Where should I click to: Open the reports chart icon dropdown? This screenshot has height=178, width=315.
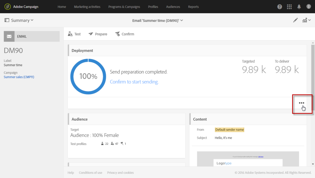click(306, 20)
